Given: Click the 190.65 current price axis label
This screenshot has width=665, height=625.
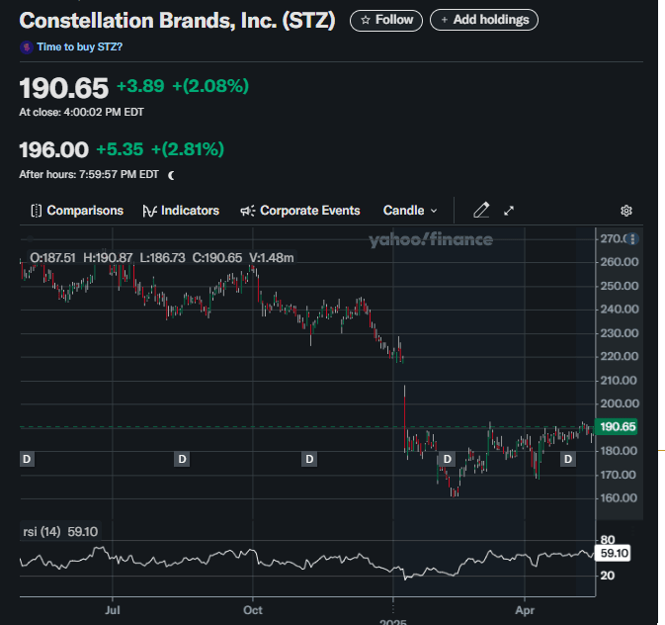Looking at the screenshot, I should click(x=617, y=426).
